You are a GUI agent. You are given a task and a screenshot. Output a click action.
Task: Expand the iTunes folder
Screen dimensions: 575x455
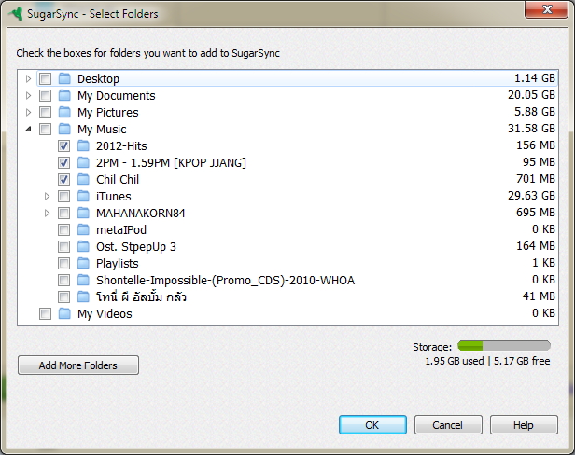point(48,197)
